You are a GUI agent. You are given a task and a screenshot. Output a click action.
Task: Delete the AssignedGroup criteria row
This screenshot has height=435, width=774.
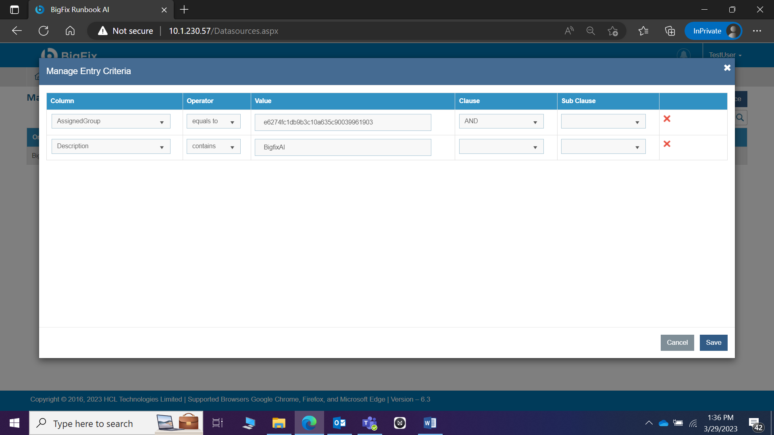667,119
